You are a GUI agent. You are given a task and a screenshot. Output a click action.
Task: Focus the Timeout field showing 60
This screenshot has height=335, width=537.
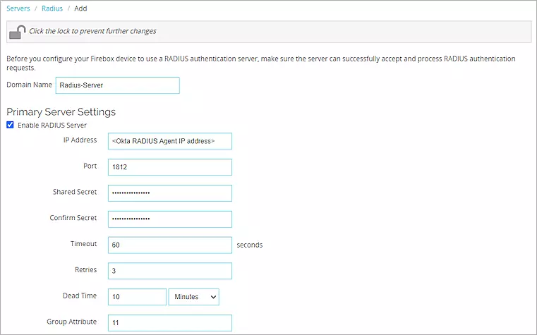(x=170, y=245)
